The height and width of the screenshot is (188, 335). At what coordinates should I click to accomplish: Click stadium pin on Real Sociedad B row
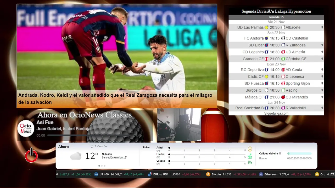(322, 108)
